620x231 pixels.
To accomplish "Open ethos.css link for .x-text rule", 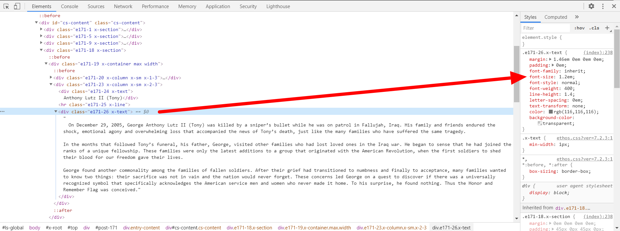I will 584,138.
